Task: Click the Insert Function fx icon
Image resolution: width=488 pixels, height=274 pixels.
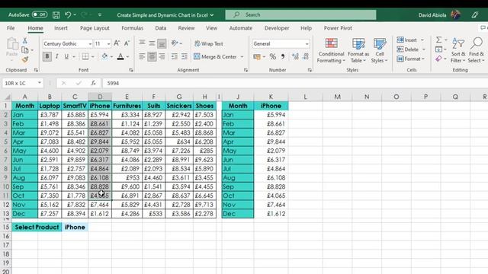Action: pos(93,83)
